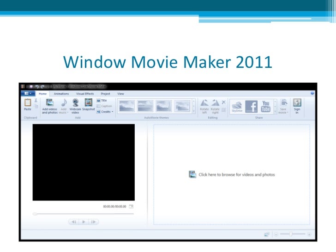The image size is (336, 252).
Task: Customize quick access toolbar dropdown
Action: [48, 87]
